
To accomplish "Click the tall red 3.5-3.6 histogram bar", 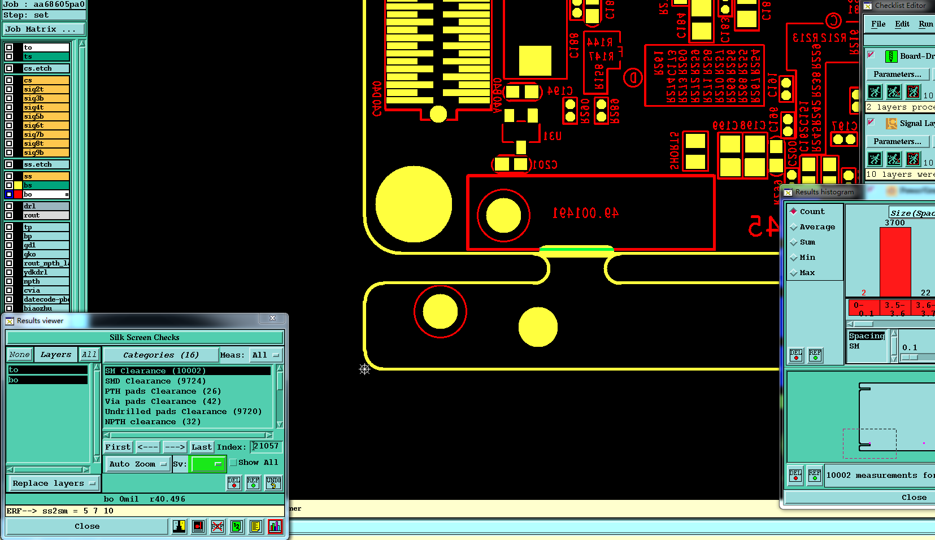I will tap(895, 262).
